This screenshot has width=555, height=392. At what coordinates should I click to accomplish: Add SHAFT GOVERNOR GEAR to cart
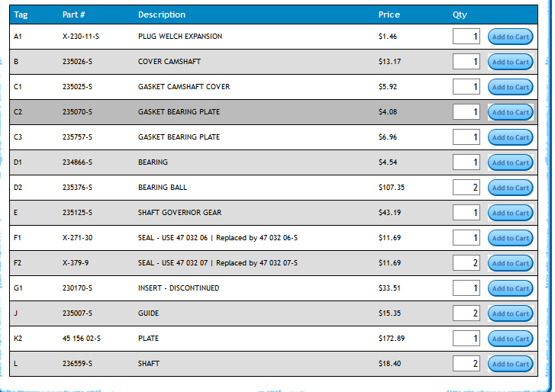(510, 213)
